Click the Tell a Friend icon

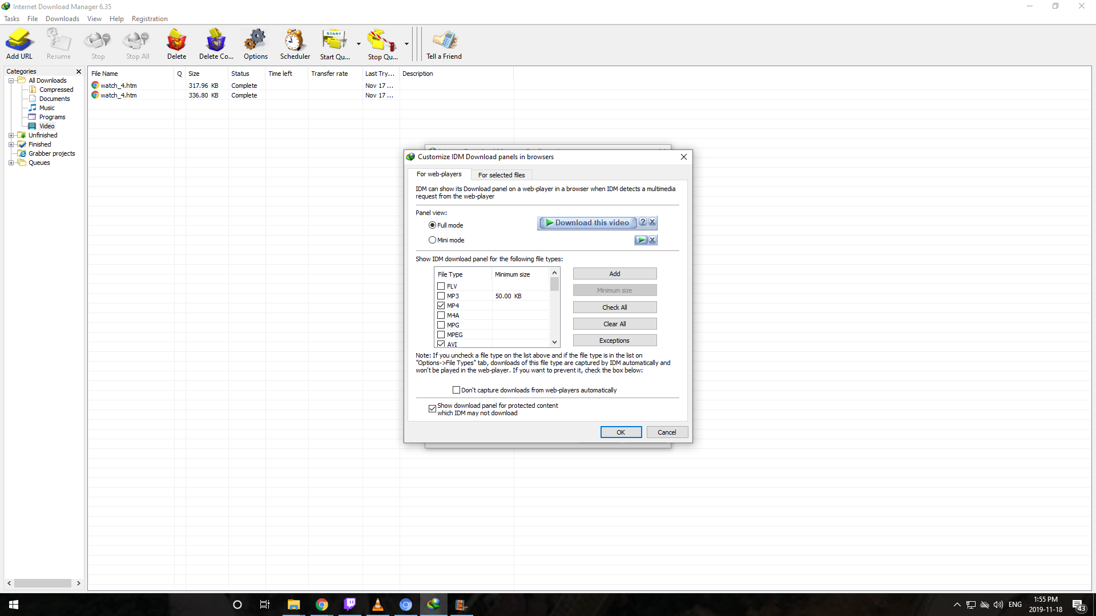pos(444,44)
